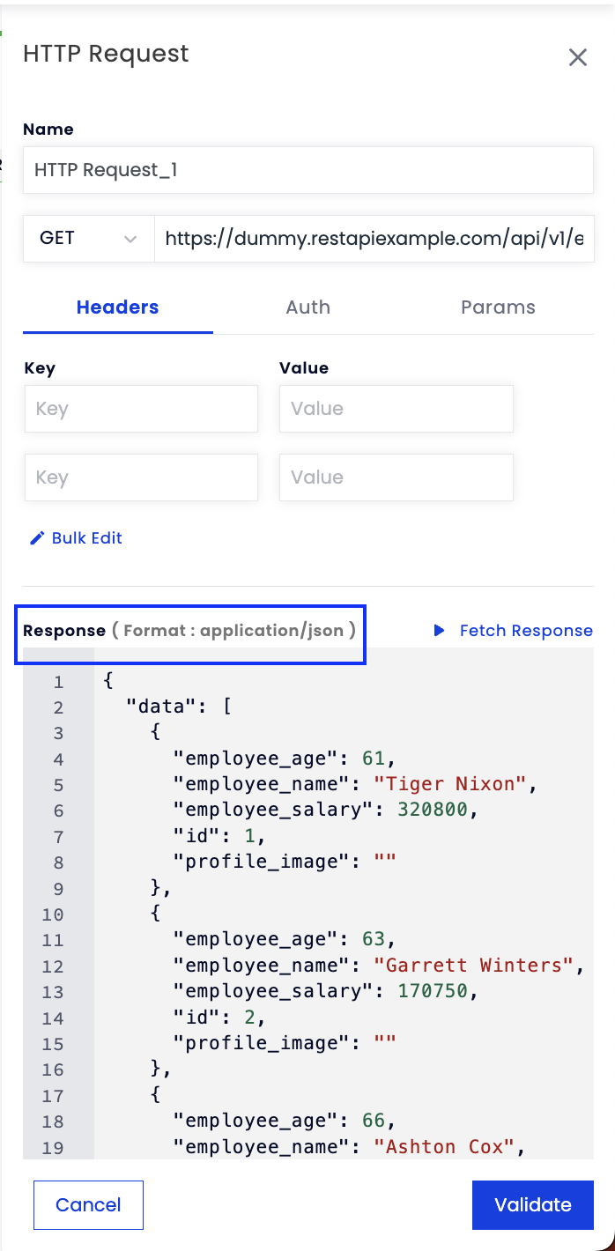Click the Cancel button
Screen dimensions: 615x1251
88,1205
